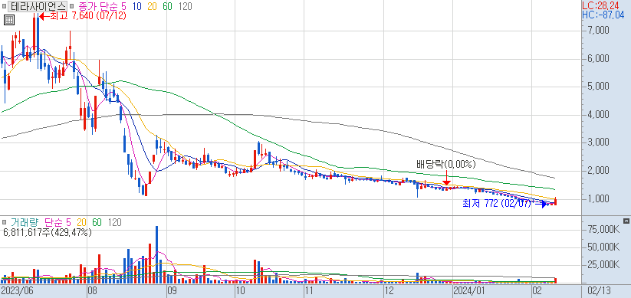The width and height of the screenshot is (631, 298).
Task: Click the HC:-87,04 indicator value
Action: (x=603, y=15)
